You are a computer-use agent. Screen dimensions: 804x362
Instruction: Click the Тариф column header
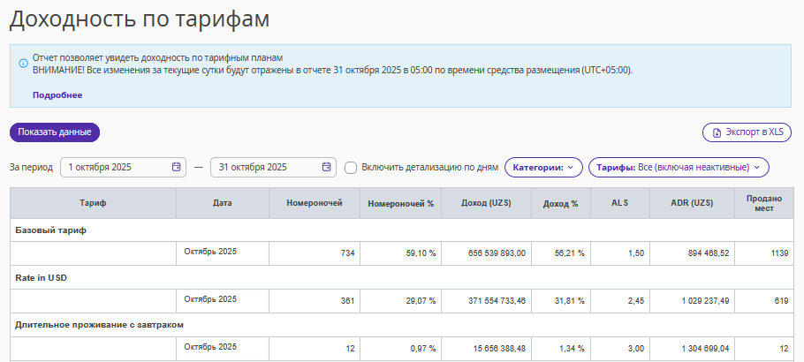93,203
